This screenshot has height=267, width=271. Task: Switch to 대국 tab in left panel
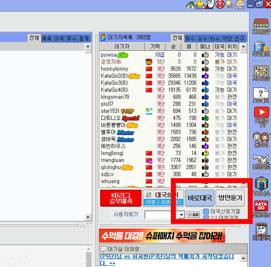[59, 38]
